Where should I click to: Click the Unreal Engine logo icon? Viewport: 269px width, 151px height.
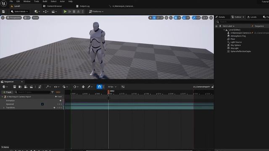coord(3,4)
